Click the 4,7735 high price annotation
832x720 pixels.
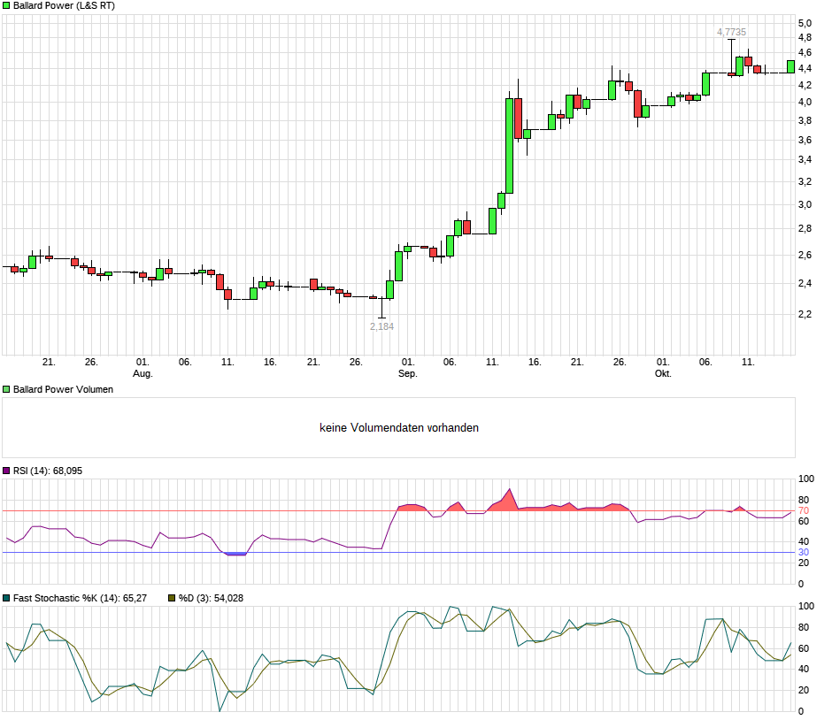pos(731,32)
